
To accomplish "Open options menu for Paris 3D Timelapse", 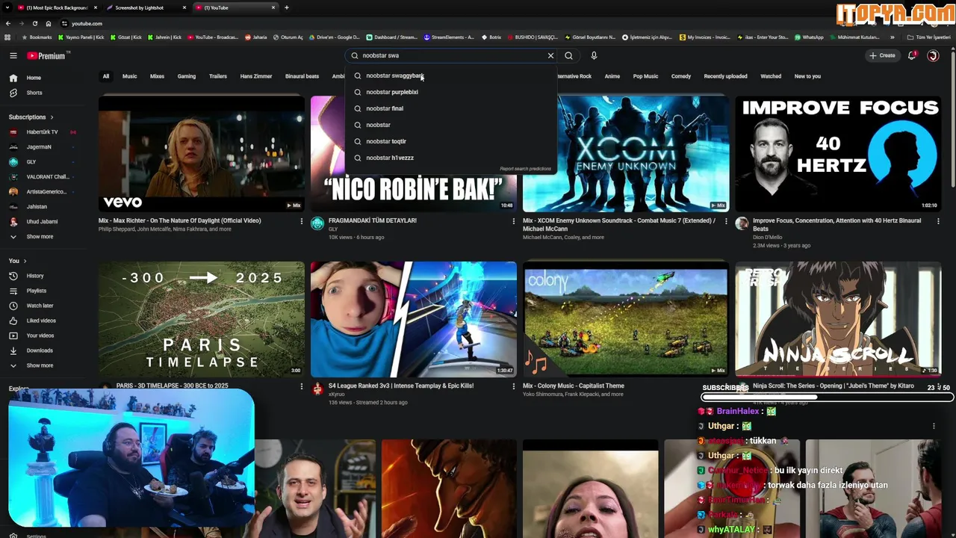I will (x=302, y=386).
